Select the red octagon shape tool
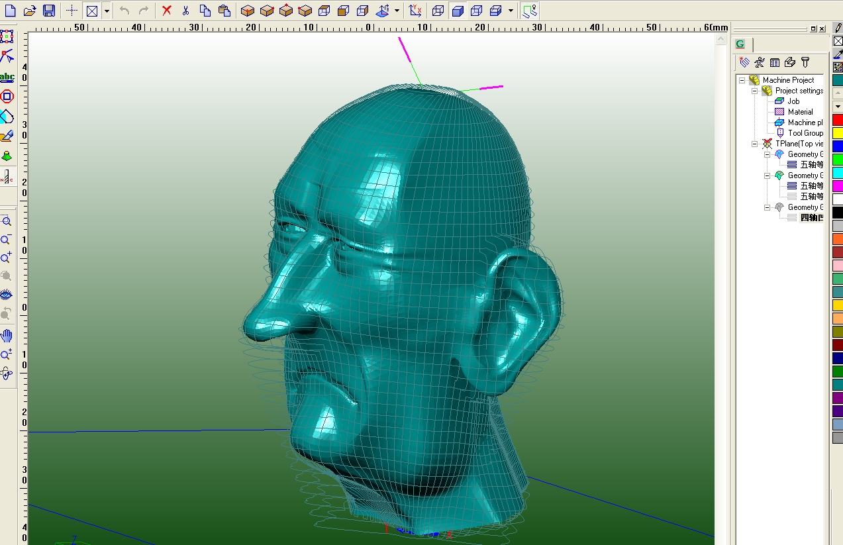Image resolution: width=843 pixels, height=545 pixels. tap(7, 97)
